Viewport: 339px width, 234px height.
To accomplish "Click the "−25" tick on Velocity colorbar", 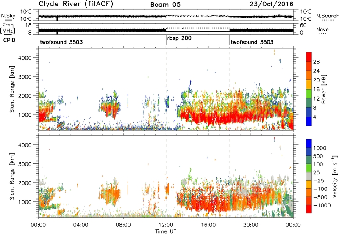I will point(319,180).
